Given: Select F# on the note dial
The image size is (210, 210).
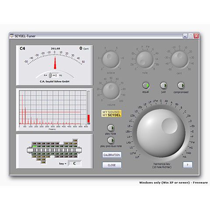Looking at the screenshot, I should 147,47.
